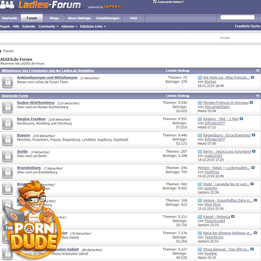Open the Region Franken forum
Viewport: 261px width, 261px height.
pos(31,119)
